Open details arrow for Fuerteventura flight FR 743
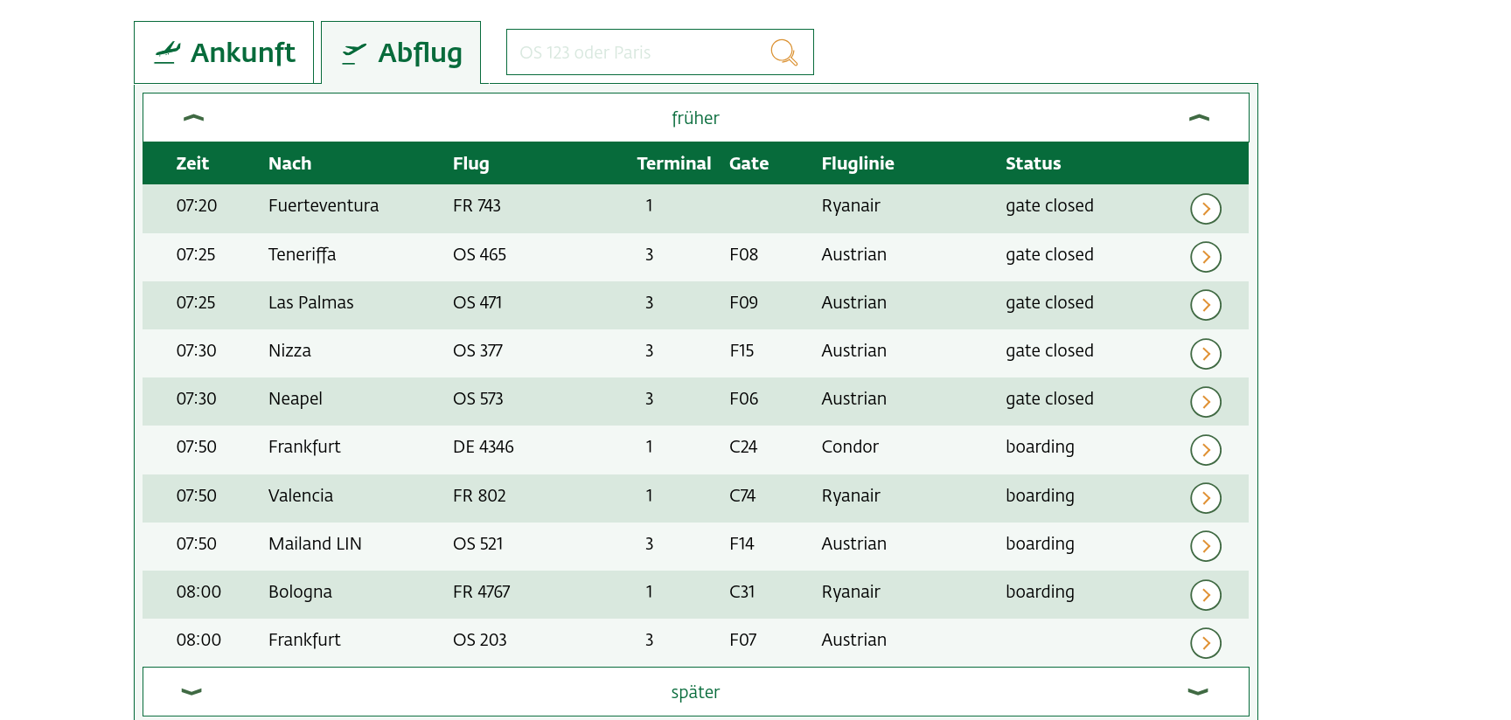The width and height of the screenshot is (1511, 720). point(1205,209)
